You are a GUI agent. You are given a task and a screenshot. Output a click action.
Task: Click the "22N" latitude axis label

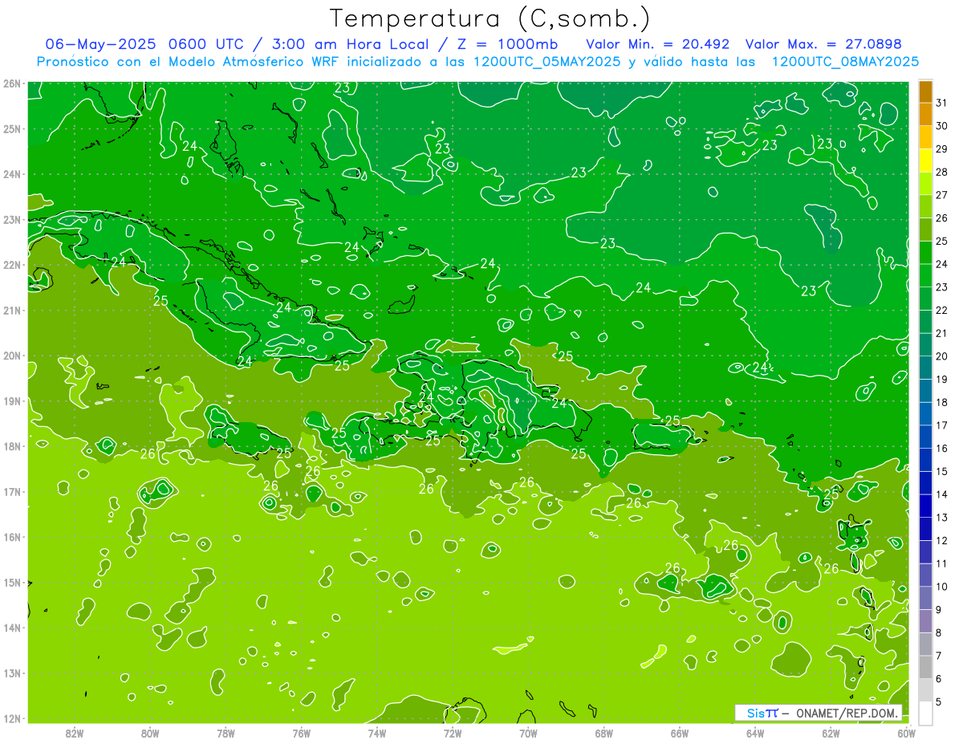(11, 265)
